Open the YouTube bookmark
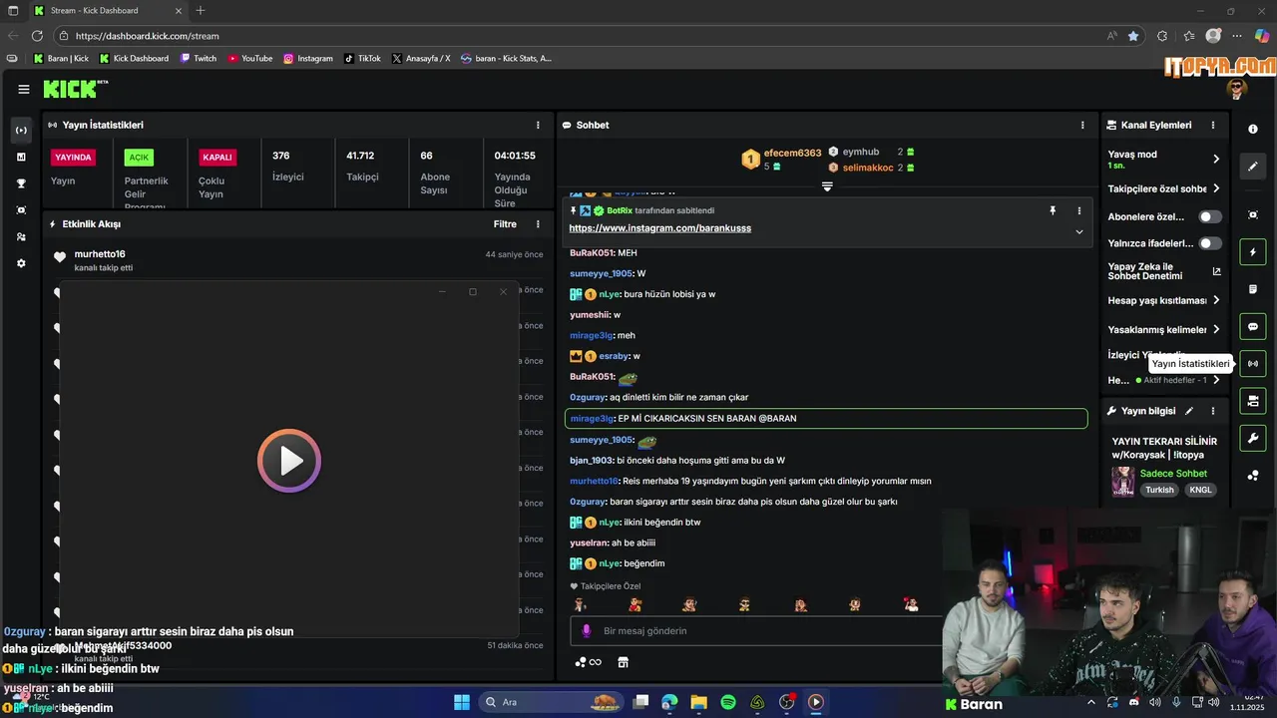Viewport: 1277px width, 718px height. 249,58
